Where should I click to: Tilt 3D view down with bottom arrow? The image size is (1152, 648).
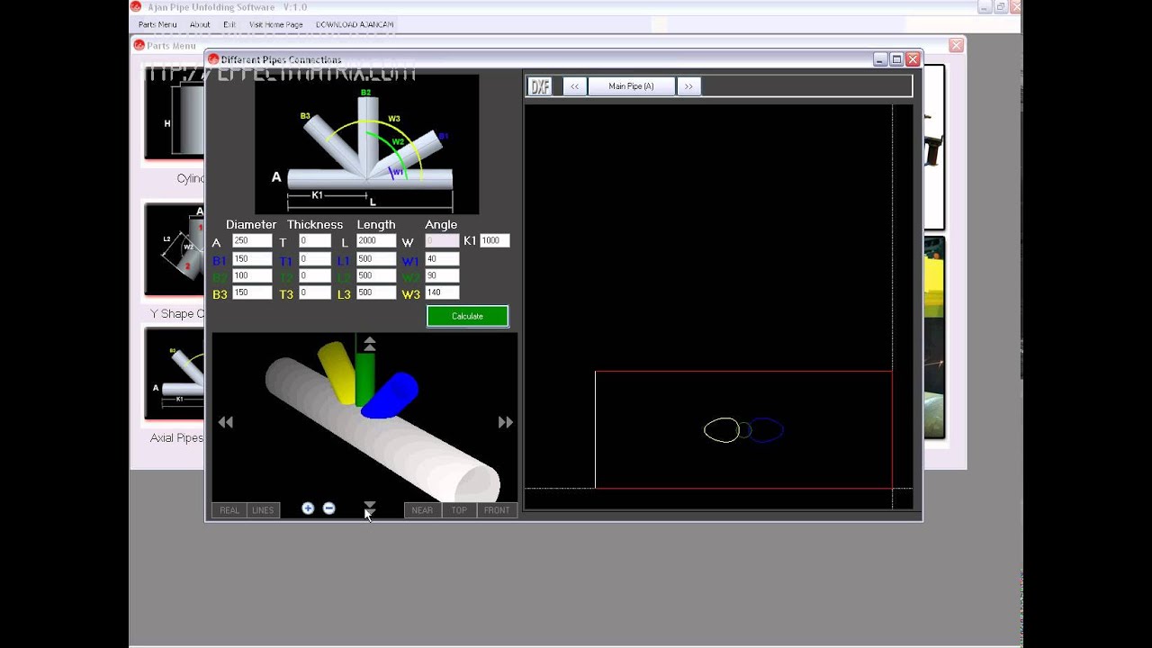coord(369,508)
